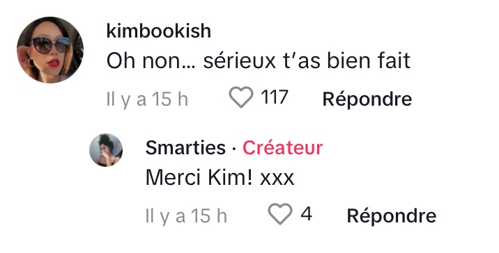
Task: Click the 4 likes count on the reply
Action: [306, 214]
